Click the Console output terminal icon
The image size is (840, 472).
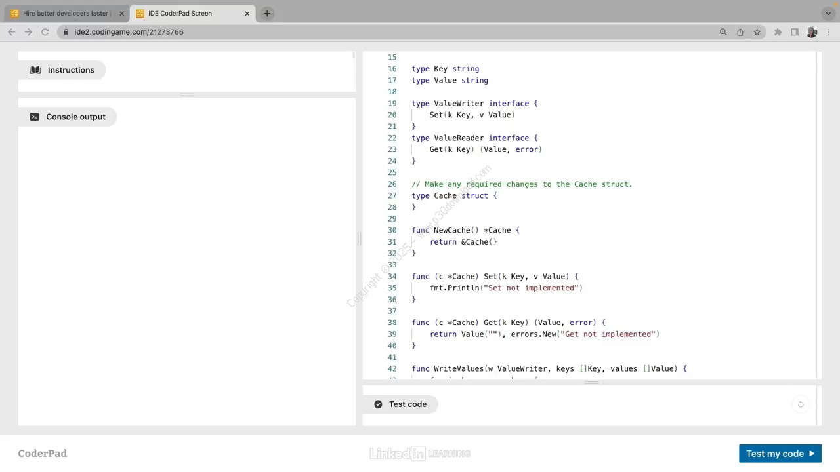click(34, 117)
